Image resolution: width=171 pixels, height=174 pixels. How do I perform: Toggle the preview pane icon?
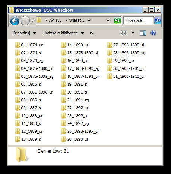tap(143, 33)
